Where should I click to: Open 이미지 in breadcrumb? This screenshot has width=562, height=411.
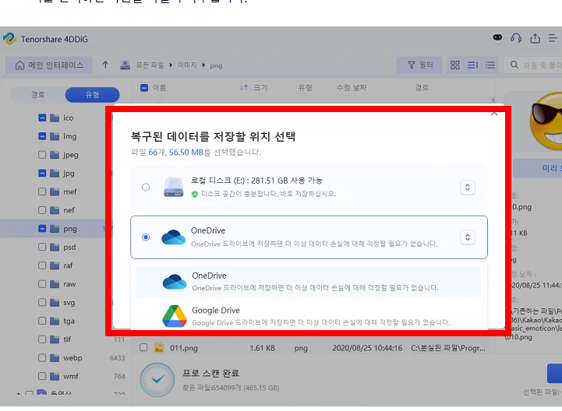pos(187,65)
